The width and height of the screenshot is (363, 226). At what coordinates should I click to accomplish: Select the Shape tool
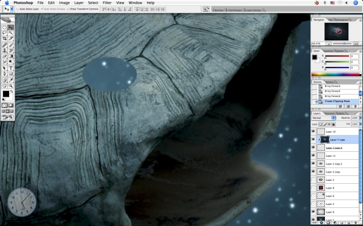11,74
